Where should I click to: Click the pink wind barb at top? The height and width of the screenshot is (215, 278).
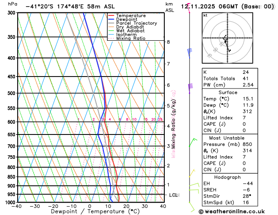pyautogui.click(x=189, y=8)
